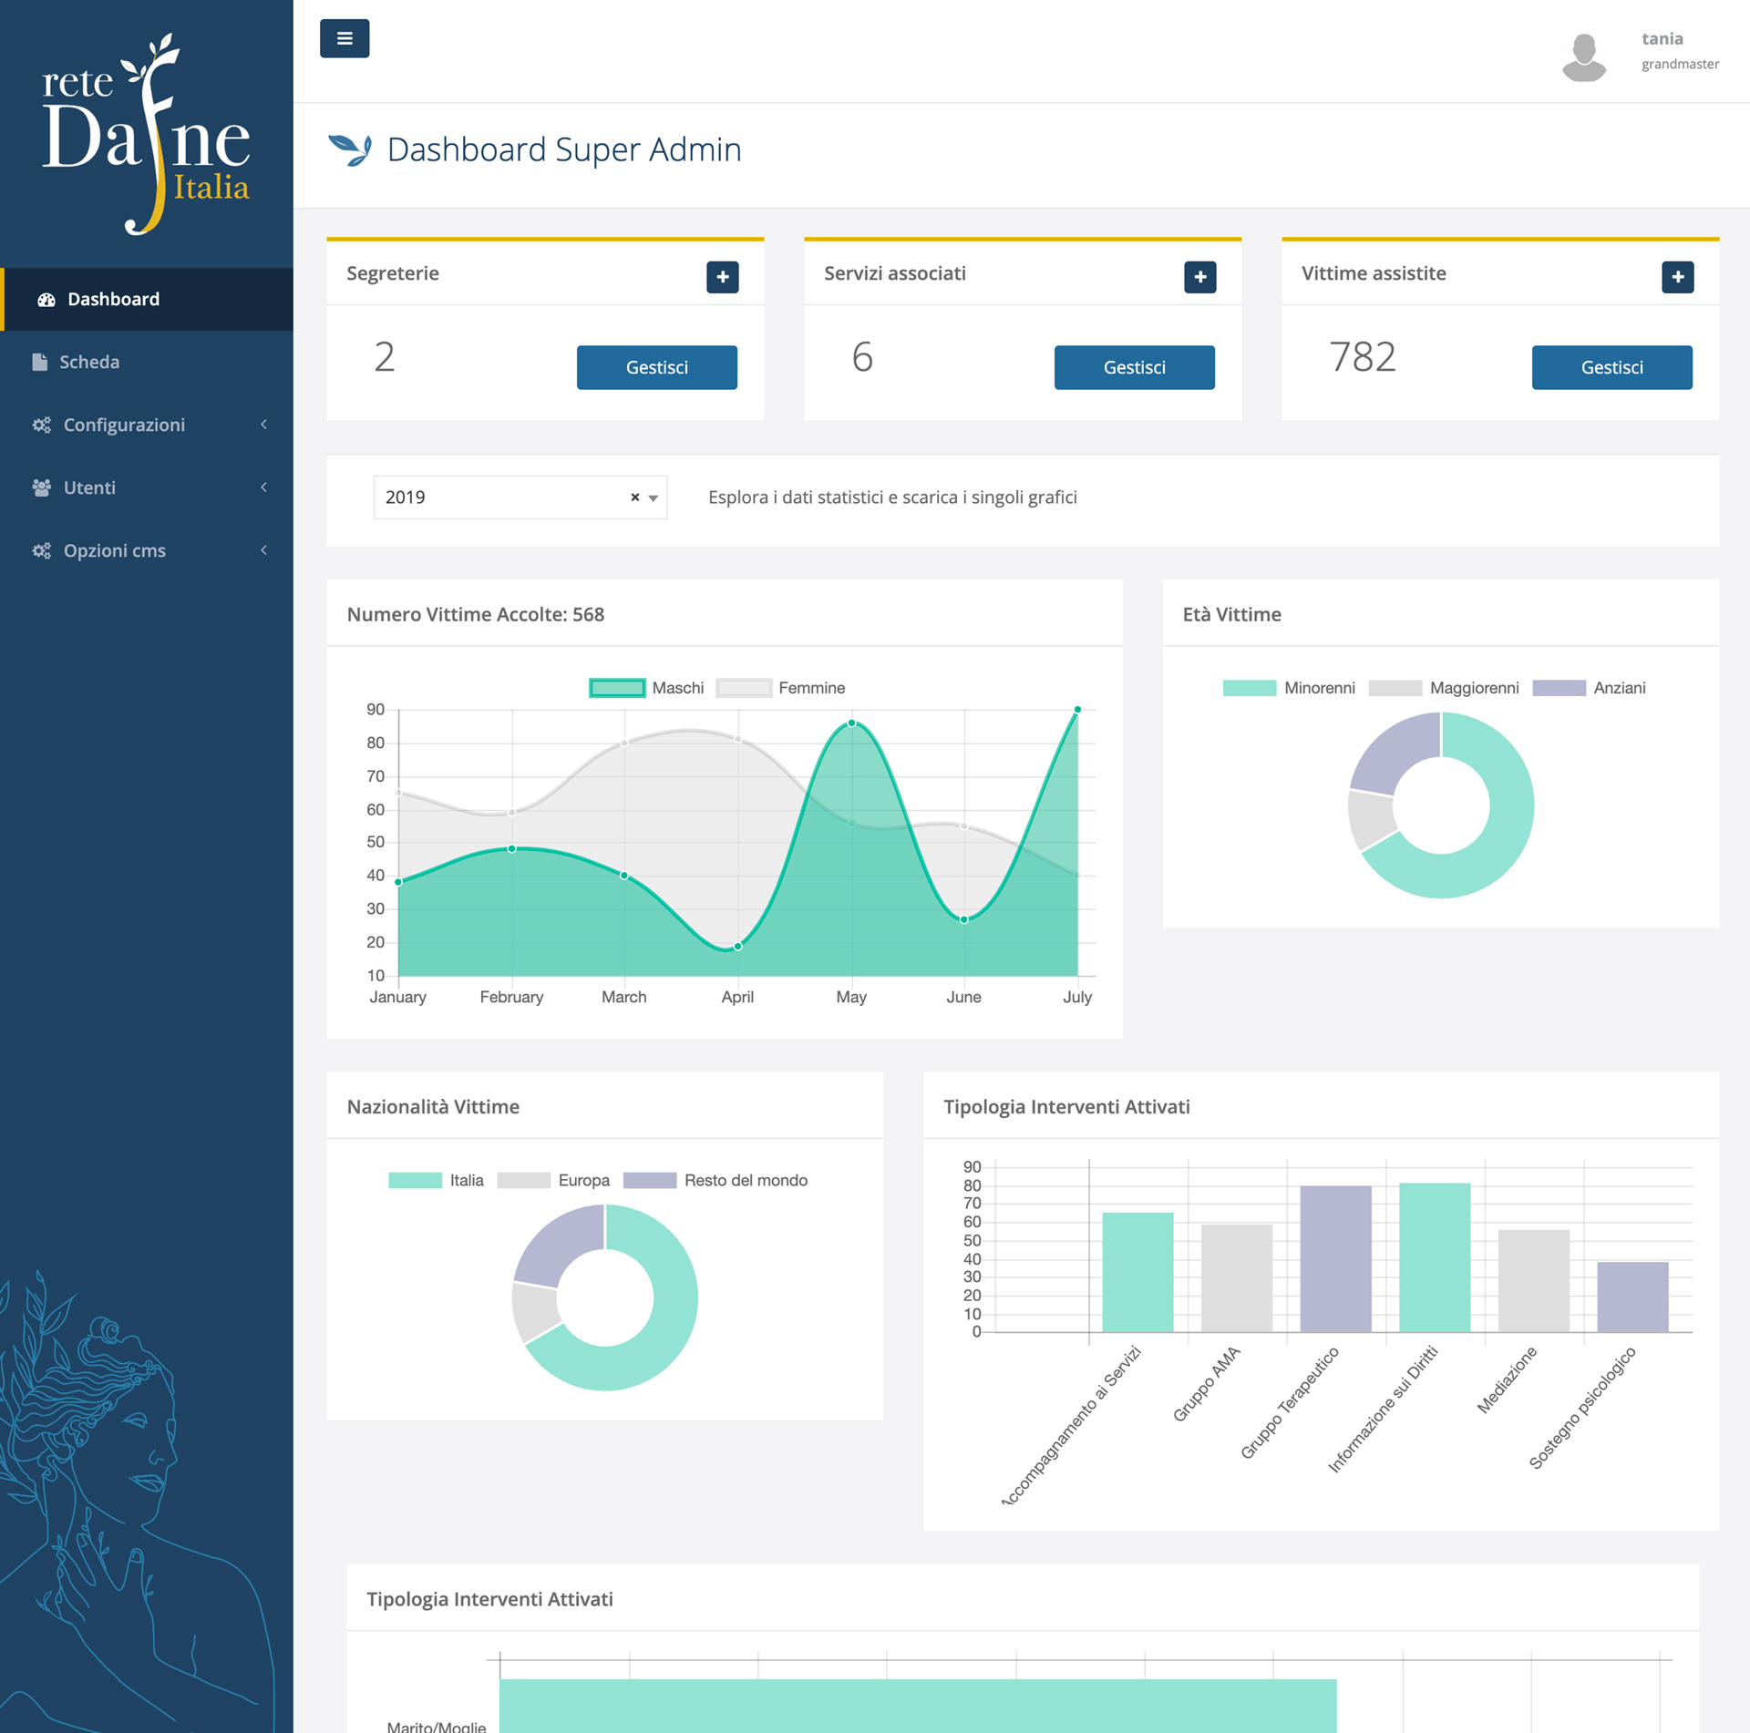Viewport: 1750px width, 1733px height.
Task: Expand the Opzioni cms submenu chevron
Action: point(264,550)
